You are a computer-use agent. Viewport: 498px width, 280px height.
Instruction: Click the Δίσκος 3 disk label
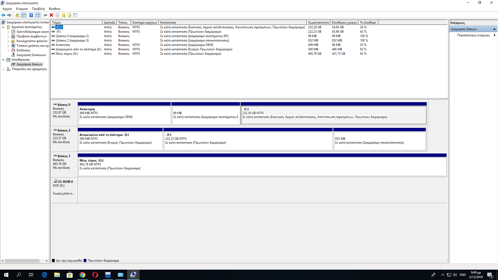point(64,156)
